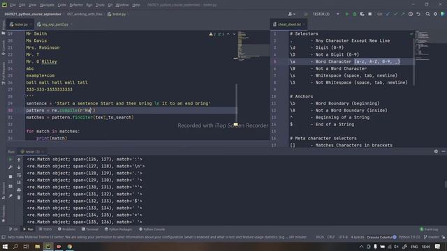Show Git history clock icon
The width and height of the screenshot is (447, 251).
click(411, 14)
